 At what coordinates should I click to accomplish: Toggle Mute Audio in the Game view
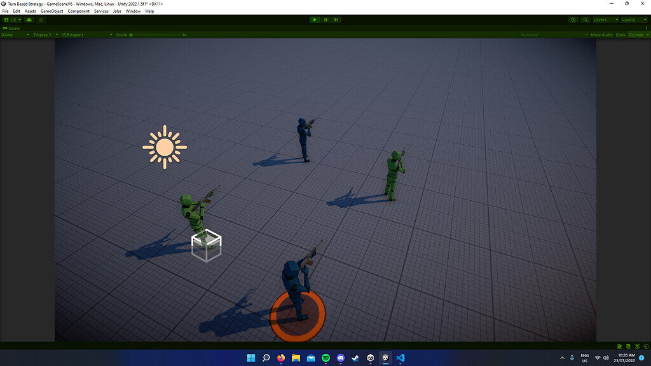(602, 34)
